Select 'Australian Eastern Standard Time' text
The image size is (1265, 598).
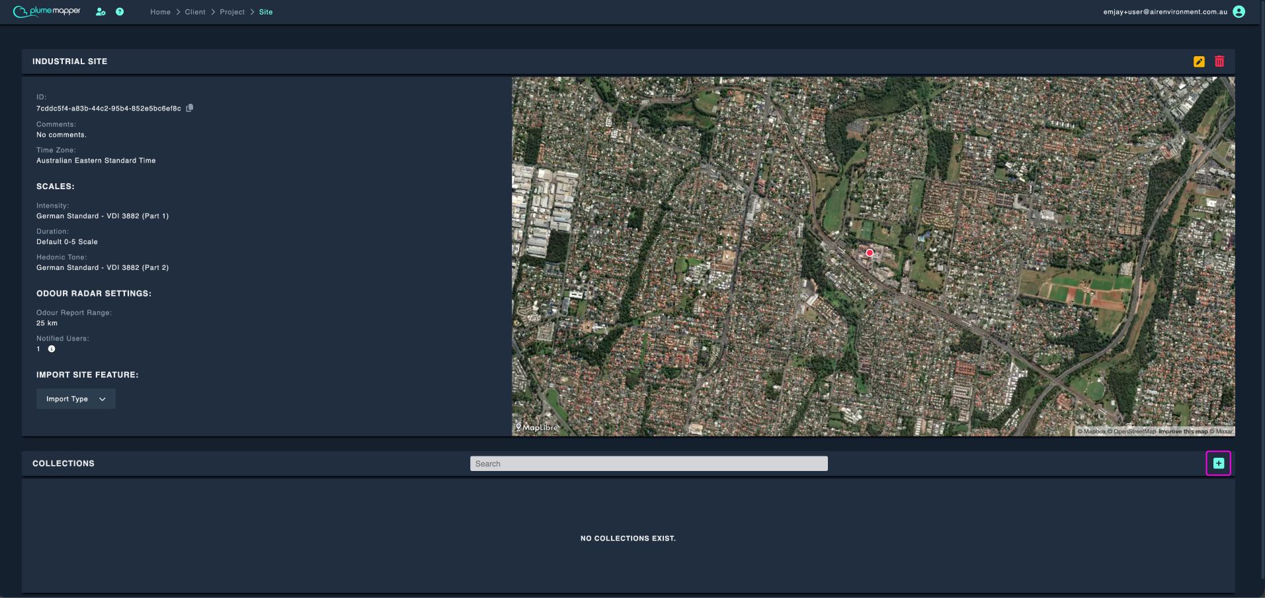tap(96, 161)
